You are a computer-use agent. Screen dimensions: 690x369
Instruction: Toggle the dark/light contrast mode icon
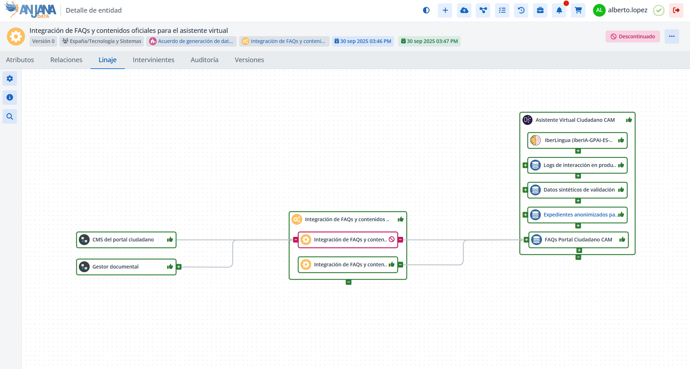pos(426,10)
